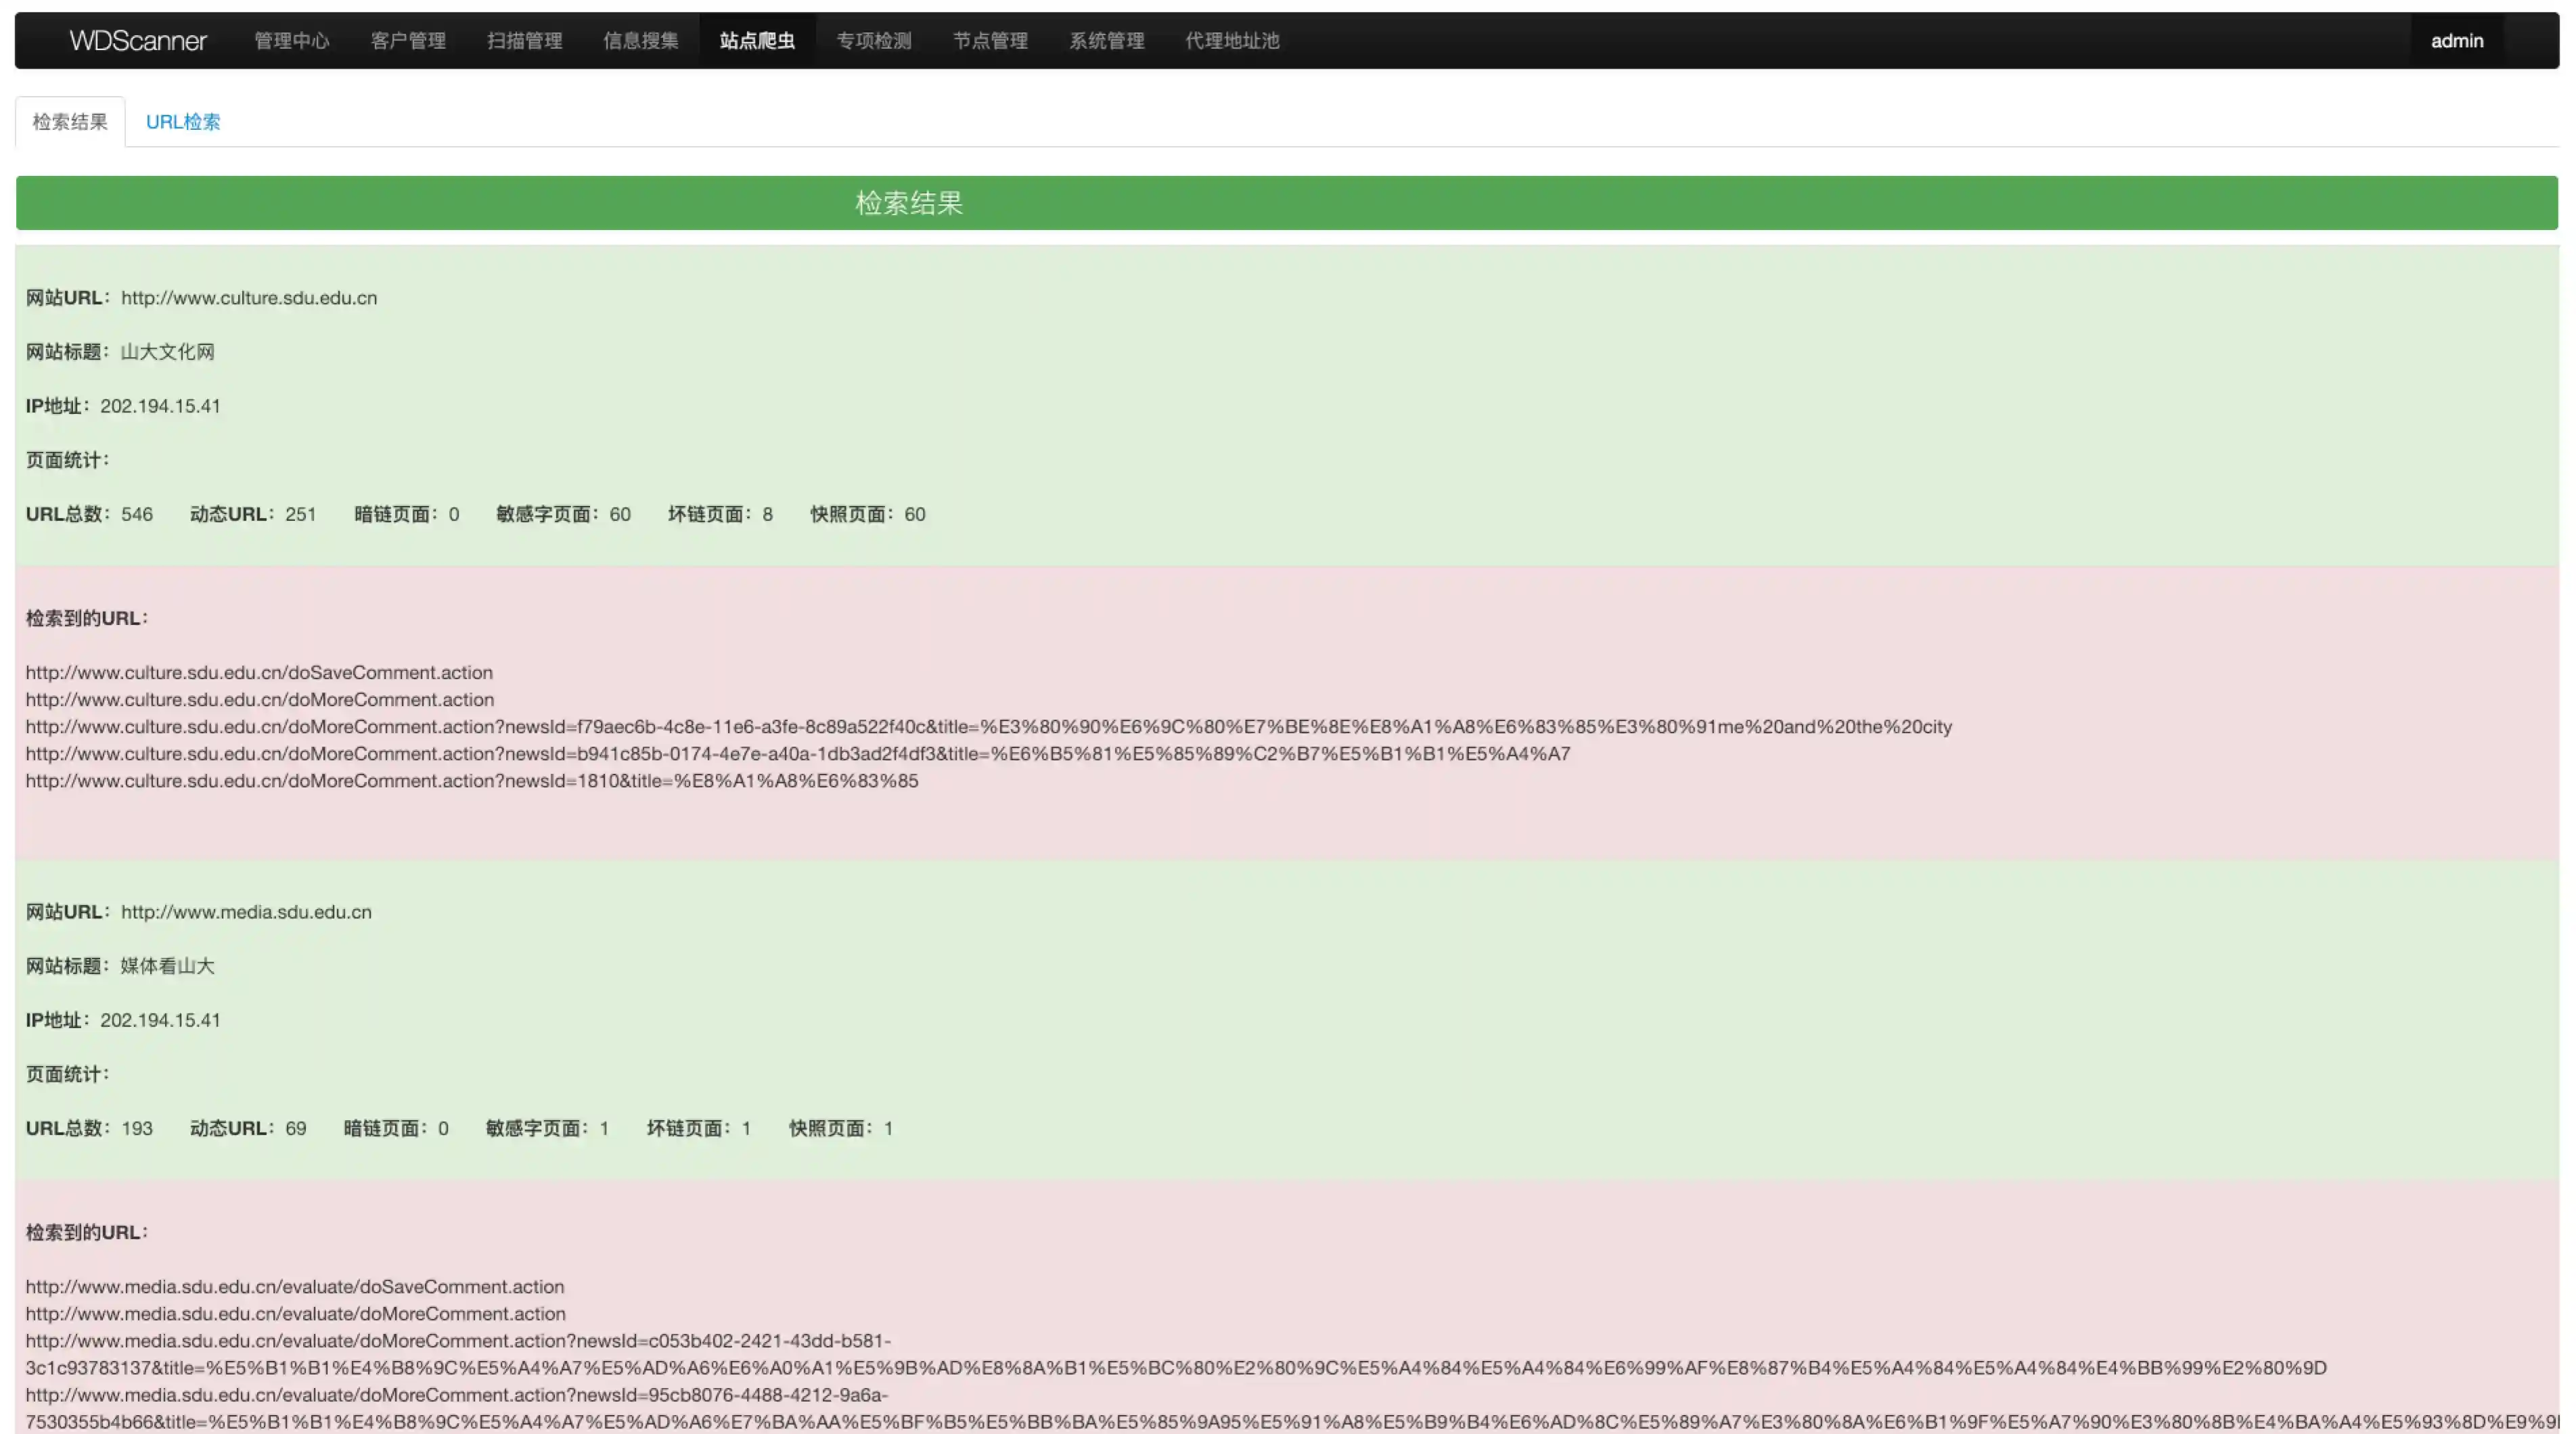Switch to the URL检索 tab
The height and width of the screenshot is (1434, 2576).
click(x=183, y=122)
